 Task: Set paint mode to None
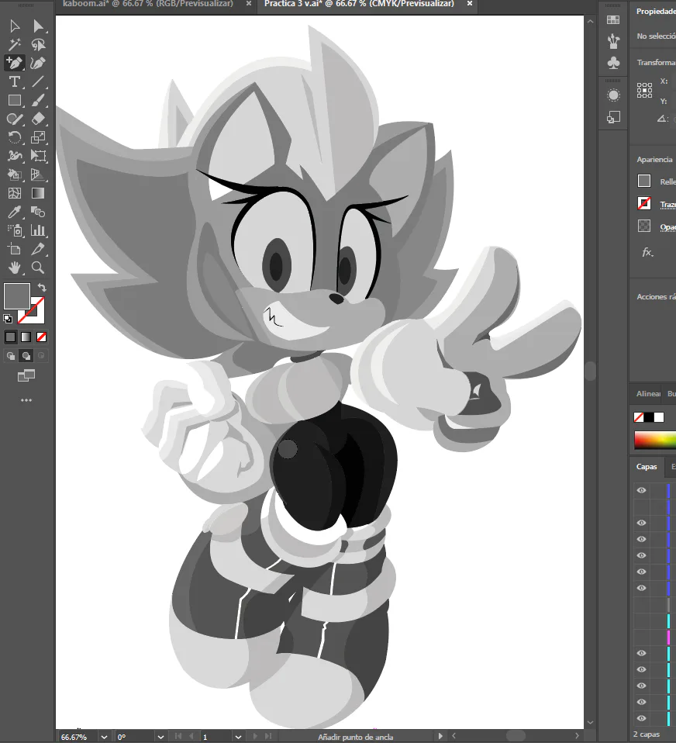(42, 337)
